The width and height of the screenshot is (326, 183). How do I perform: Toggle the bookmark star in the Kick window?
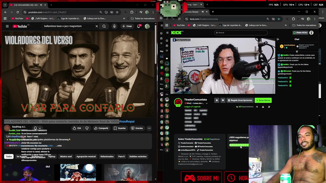click(x=279, y=19)
